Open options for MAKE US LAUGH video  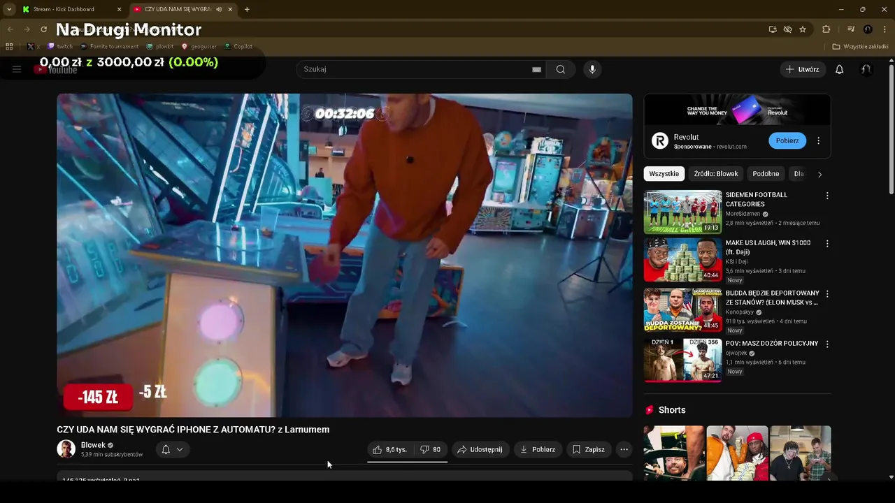pos(827,244)
